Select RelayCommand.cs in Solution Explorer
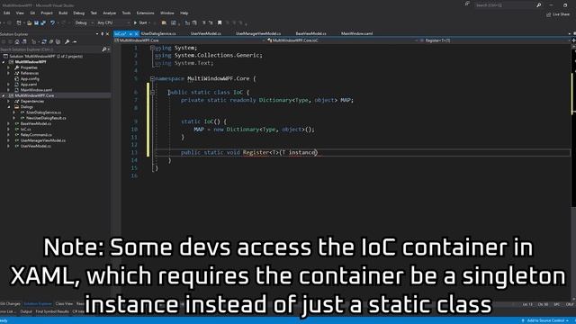This screenshot has width=576, height=324. pos(33,135)
